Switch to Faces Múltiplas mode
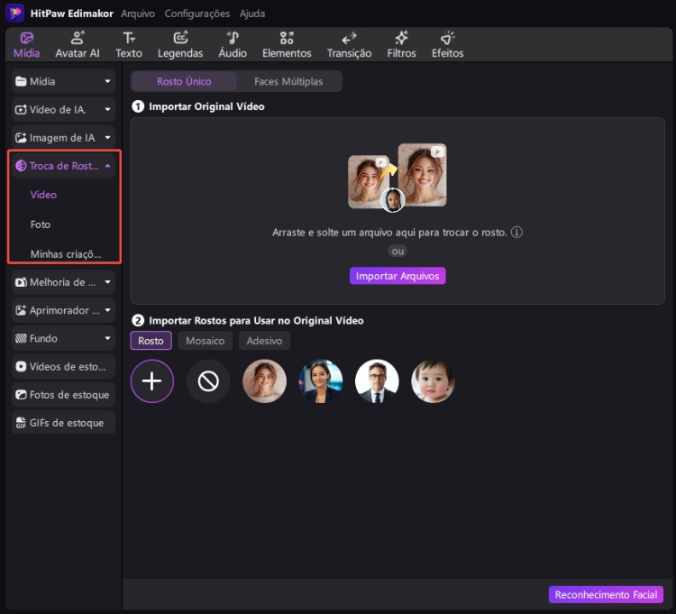The width and height of the screenshot is (676, 614). click(288, 81)
